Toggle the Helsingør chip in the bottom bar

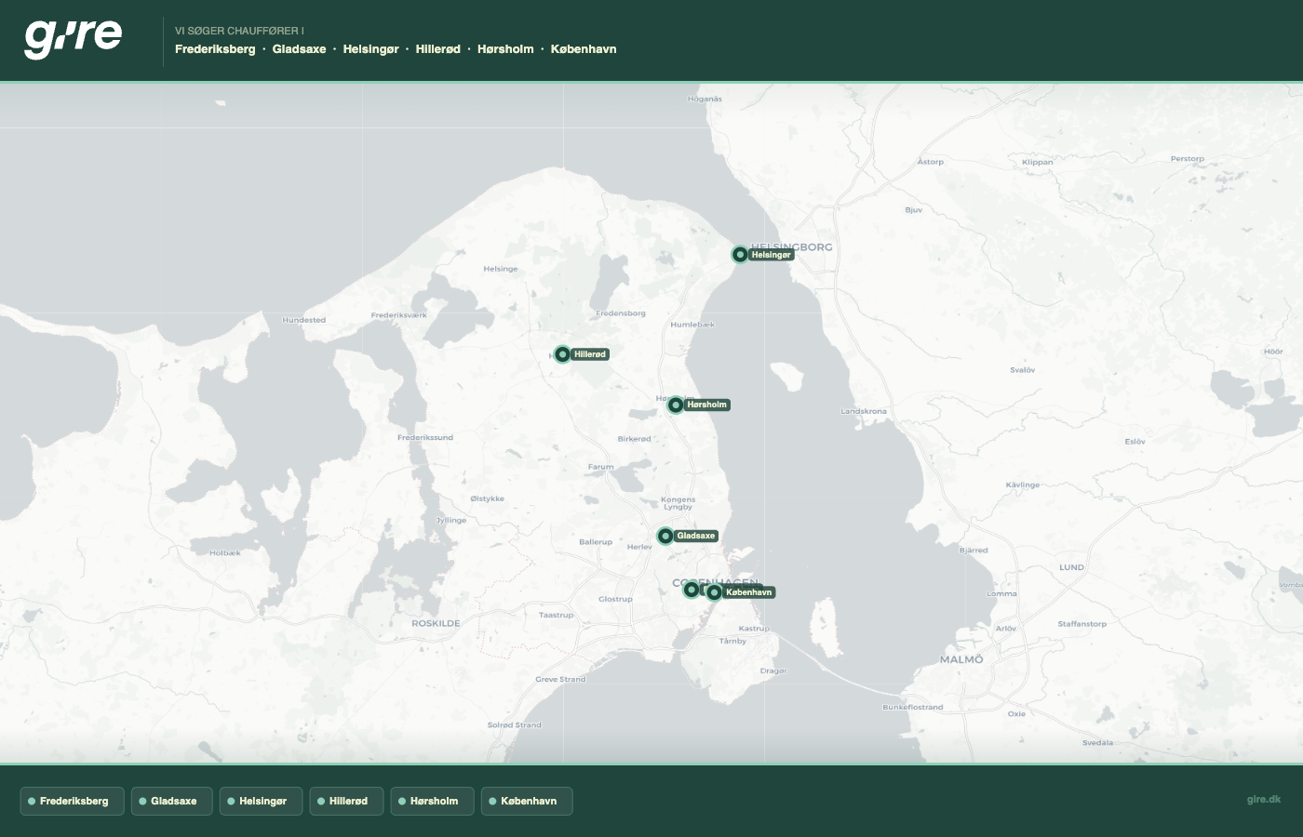[261, 801]
